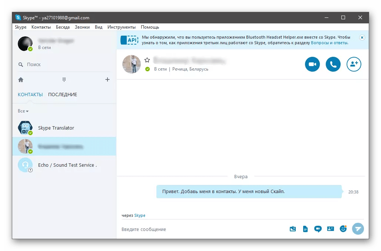This screenshot has width=381, height=251.
Task: Maximize the Skype window
Action: pyautogui.click(x=343, y=17)
